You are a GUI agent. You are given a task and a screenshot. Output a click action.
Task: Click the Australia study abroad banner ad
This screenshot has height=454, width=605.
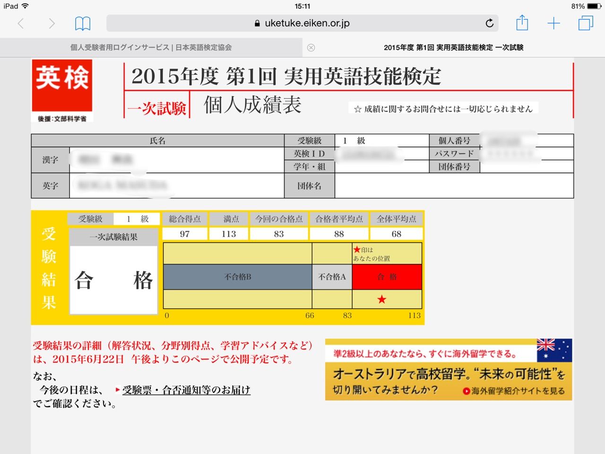point(449,369)
